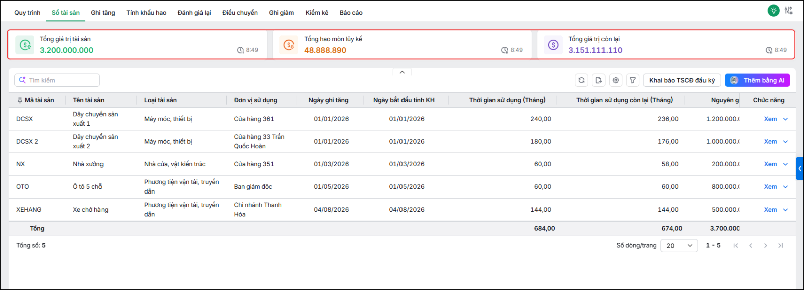Click the asset code XEHANG cell
This screenshot has height=290, width=804.
coord(29,210)
